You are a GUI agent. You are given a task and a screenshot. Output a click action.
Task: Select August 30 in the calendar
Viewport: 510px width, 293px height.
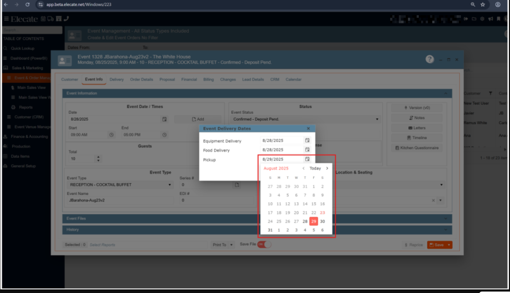322,222
